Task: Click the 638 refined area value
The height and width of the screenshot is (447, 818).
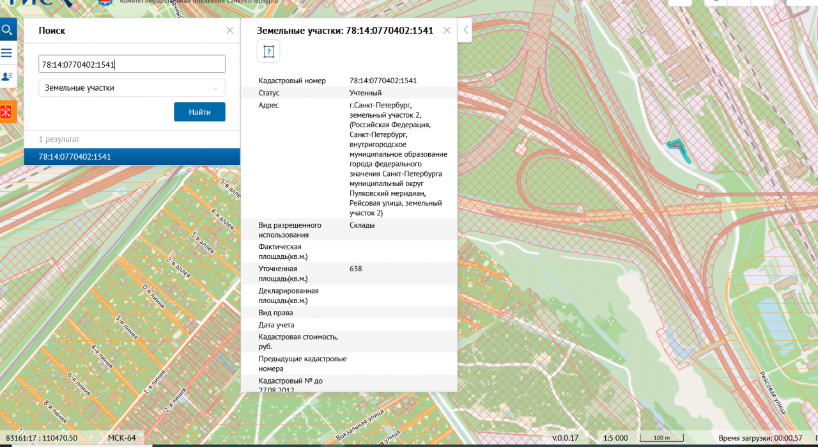Action: (355, 269)
